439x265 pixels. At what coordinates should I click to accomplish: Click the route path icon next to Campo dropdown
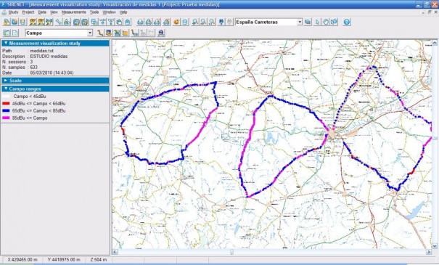pos(100,33)
